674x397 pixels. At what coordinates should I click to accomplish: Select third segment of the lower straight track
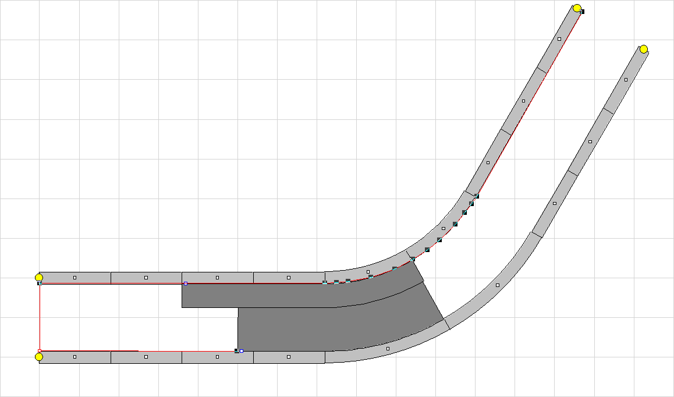click(x=217, y=357)
